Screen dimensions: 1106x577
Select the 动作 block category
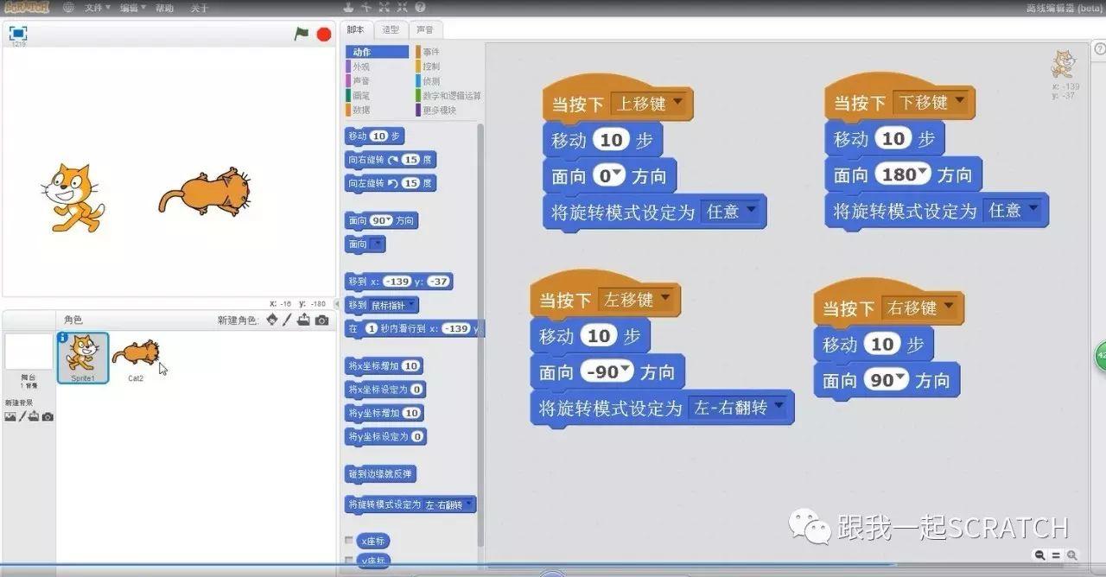tap(377, 53)
